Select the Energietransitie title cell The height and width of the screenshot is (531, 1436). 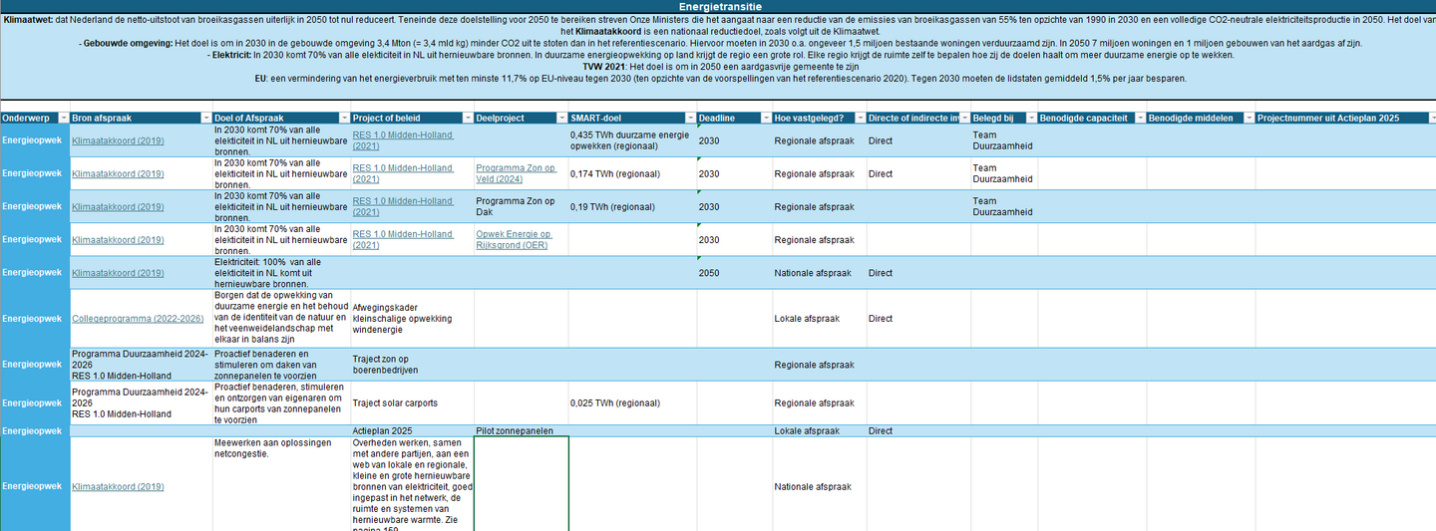tap(718, 6)
